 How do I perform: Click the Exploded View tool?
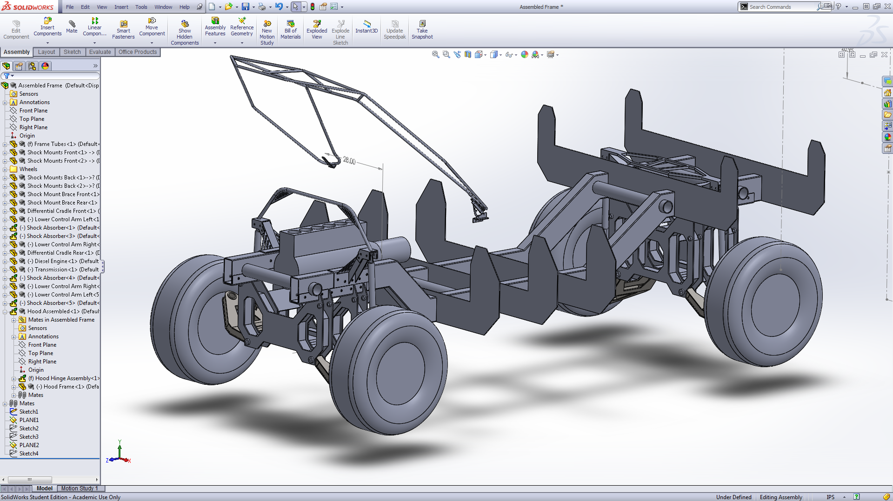point(317,30)
